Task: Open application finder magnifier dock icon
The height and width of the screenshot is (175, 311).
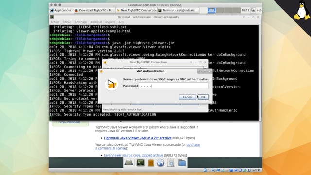Action: click(x=171, y=163)
